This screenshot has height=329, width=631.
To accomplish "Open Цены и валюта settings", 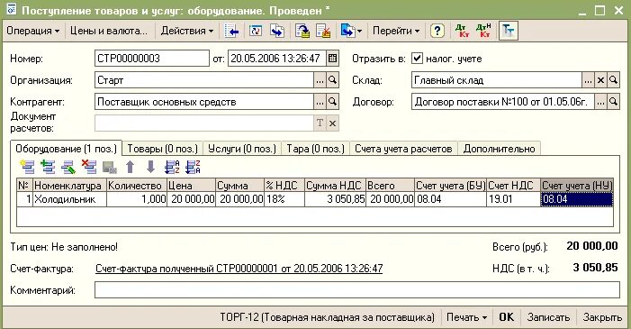I will pyautogui.click(x=109, y=31).
